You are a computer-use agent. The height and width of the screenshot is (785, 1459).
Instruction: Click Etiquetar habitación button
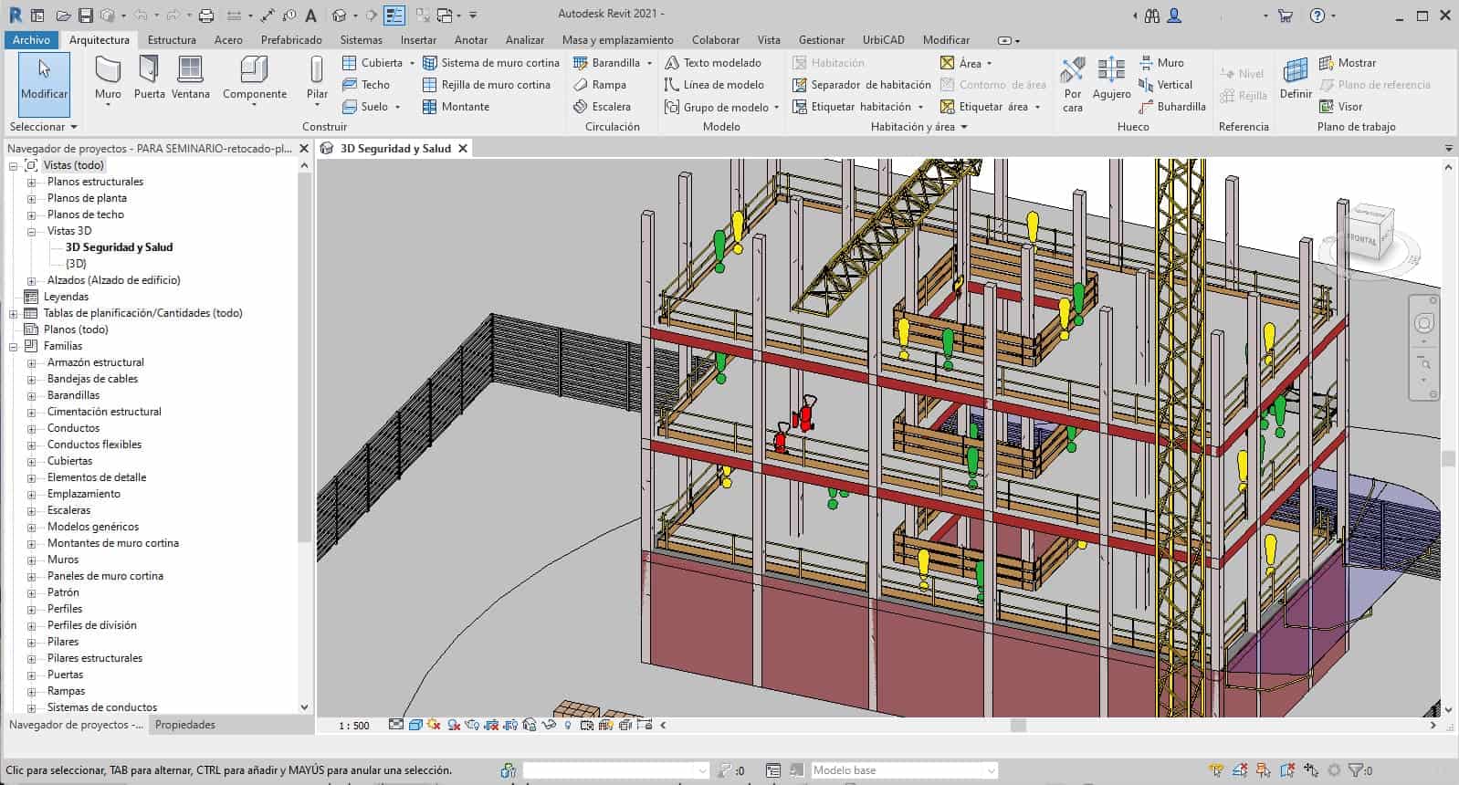click(858, 107)
